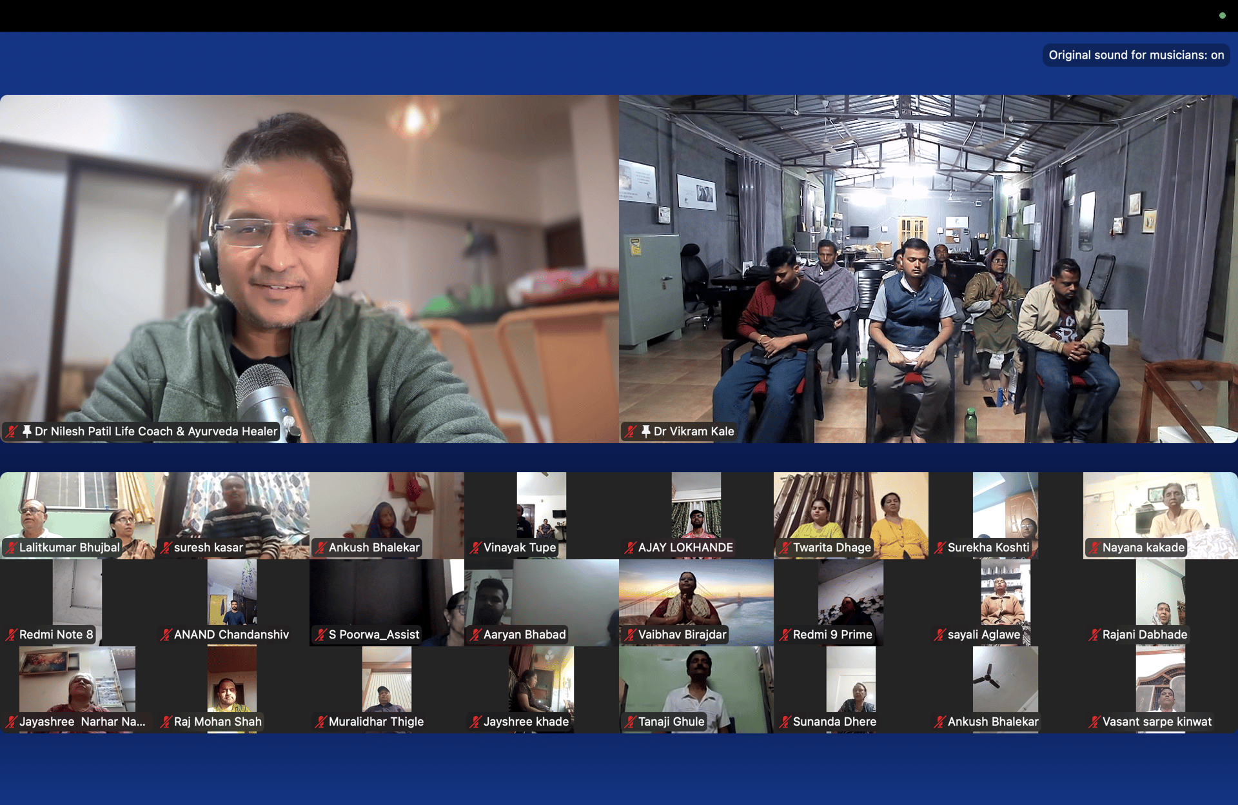Click the pin icon beside Dr Vikram Kale

tap(645, 431)
